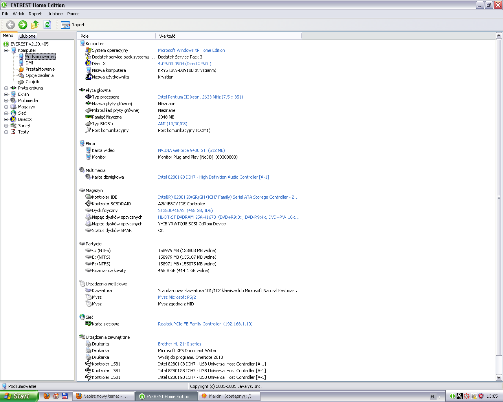Click the PL language indicator in the taskbar
Screen dimensions: 503x402
pos(433,397)
